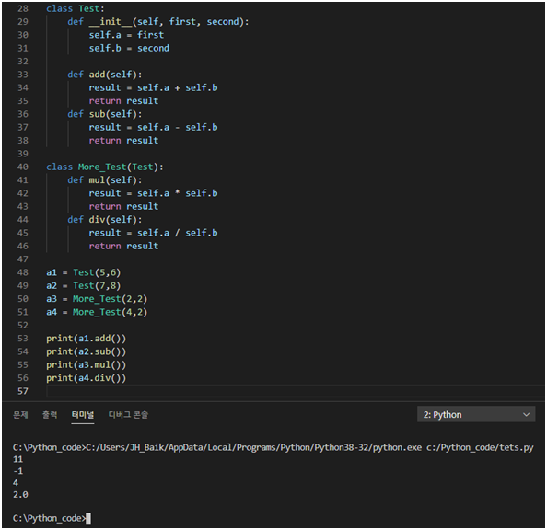The height and width of the screenshot is (530, 547).
Task: Click 'class More_Test(Test):' on line 40
Action: (105, 167)
